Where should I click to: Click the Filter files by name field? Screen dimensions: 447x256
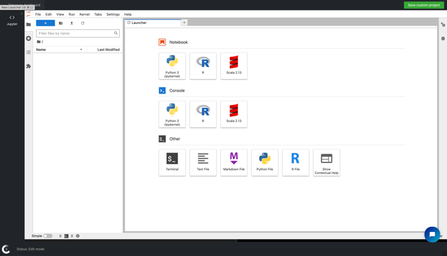[77, 33]
